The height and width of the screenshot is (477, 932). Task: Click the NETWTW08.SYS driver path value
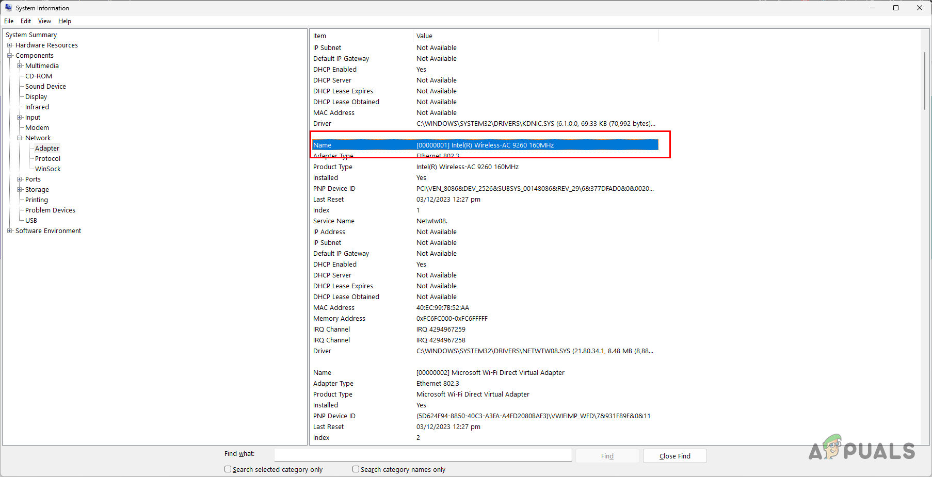[x=535, y=351]
